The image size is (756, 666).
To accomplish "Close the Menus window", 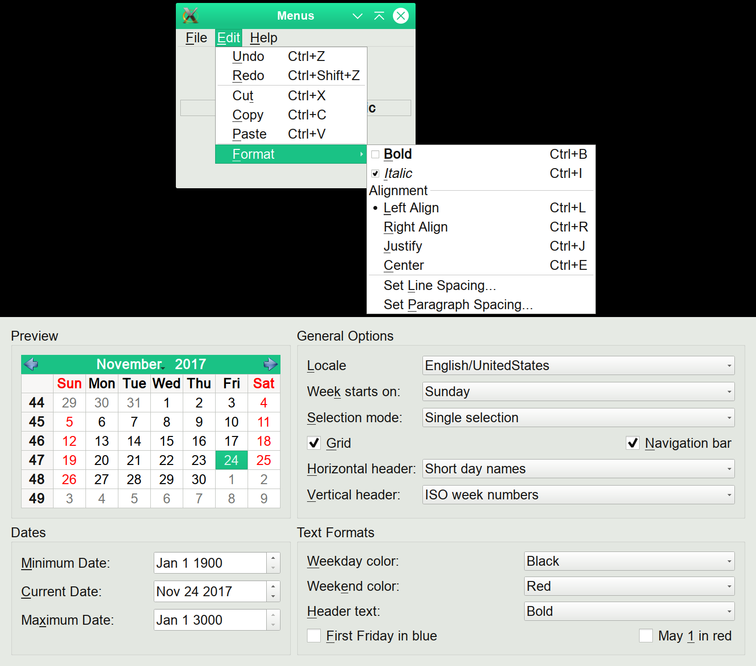I will [401, 16].
